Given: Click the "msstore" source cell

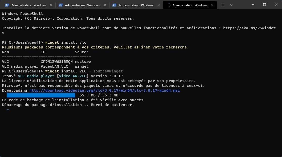Looking at the screenshot, I should click(x=83, y=62).
